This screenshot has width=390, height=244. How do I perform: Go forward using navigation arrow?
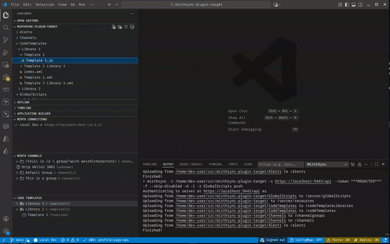pos(116,4)
